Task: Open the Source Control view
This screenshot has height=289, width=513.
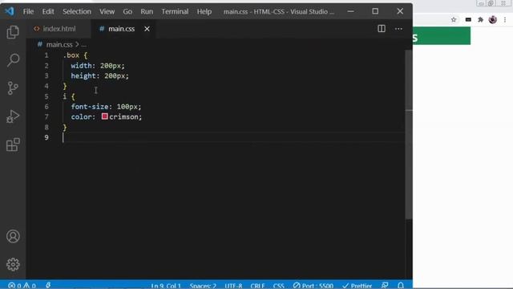Action: pos(13,88)
